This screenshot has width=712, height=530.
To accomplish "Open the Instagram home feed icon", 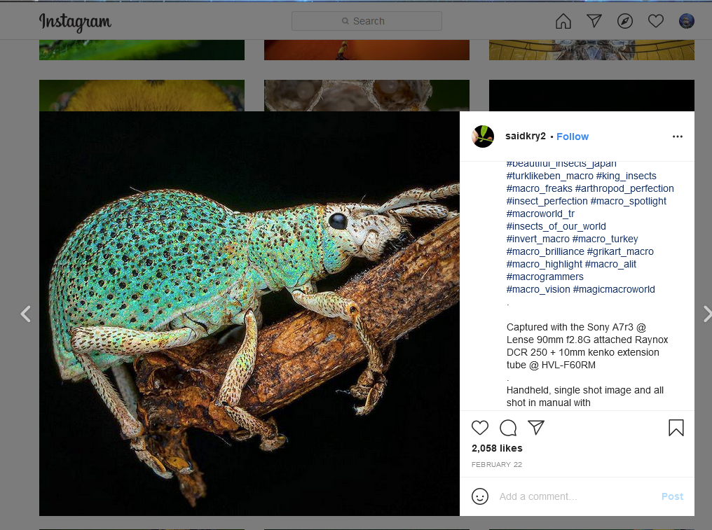I will [563, 21].
